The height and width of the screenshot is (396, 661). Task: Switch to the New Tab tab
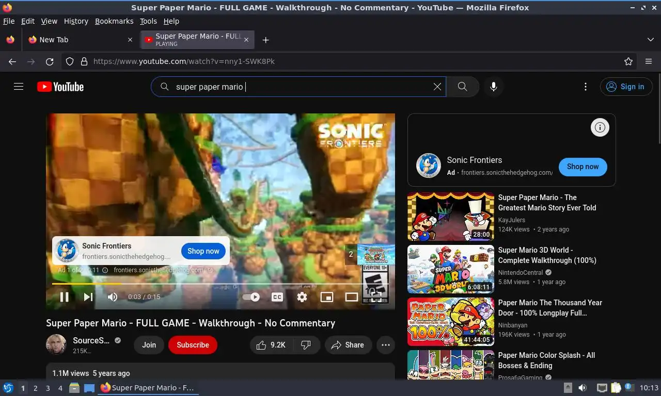pyautogui.click(x=80, y=40)
